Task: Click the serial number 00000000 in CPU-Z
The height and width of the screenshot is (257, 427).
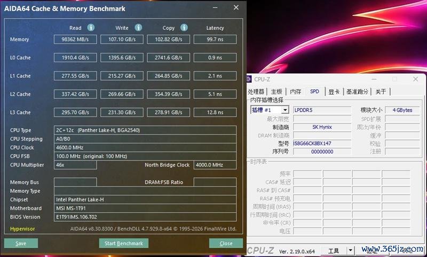Action: 322,152
